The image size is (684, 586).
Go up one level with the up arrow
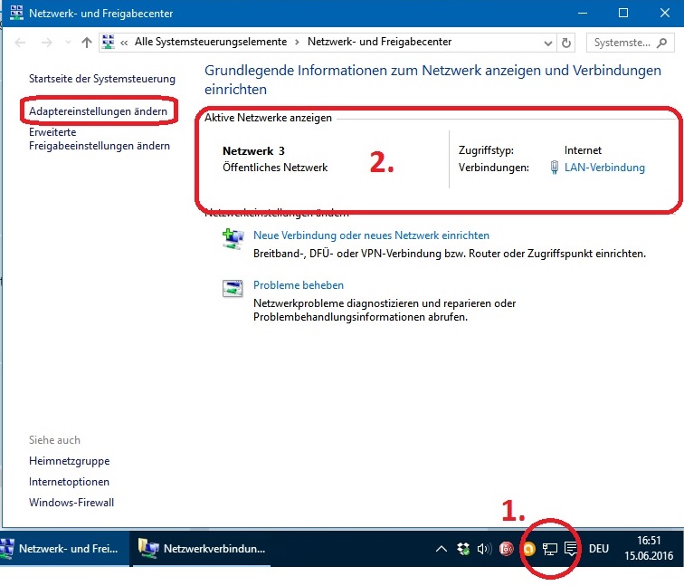point(87,43)
